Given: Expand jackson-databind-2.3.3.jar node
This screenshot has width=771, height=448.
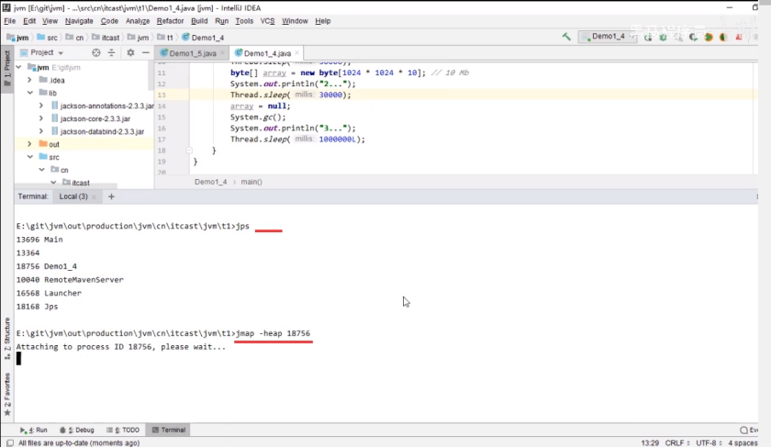Looking at the screenshot, I should [41, 131].
